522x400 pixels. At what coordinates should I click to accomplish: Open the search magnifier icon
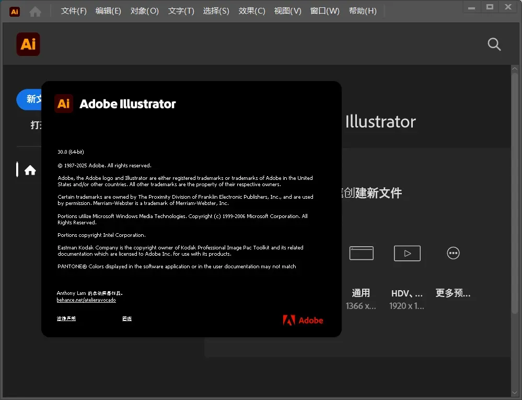(x=494, y=44)
